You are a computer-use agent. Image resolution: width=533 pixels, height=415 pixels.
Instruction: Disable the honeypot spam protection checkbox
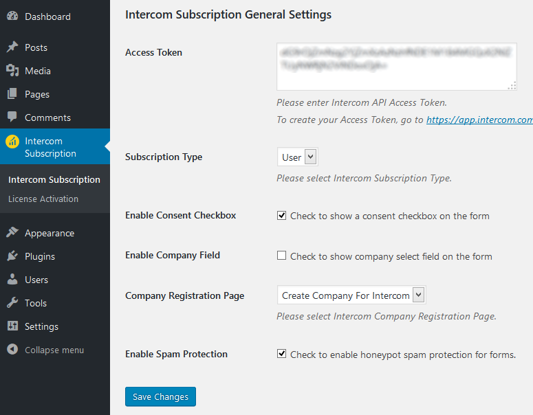[x=281, y=354]
